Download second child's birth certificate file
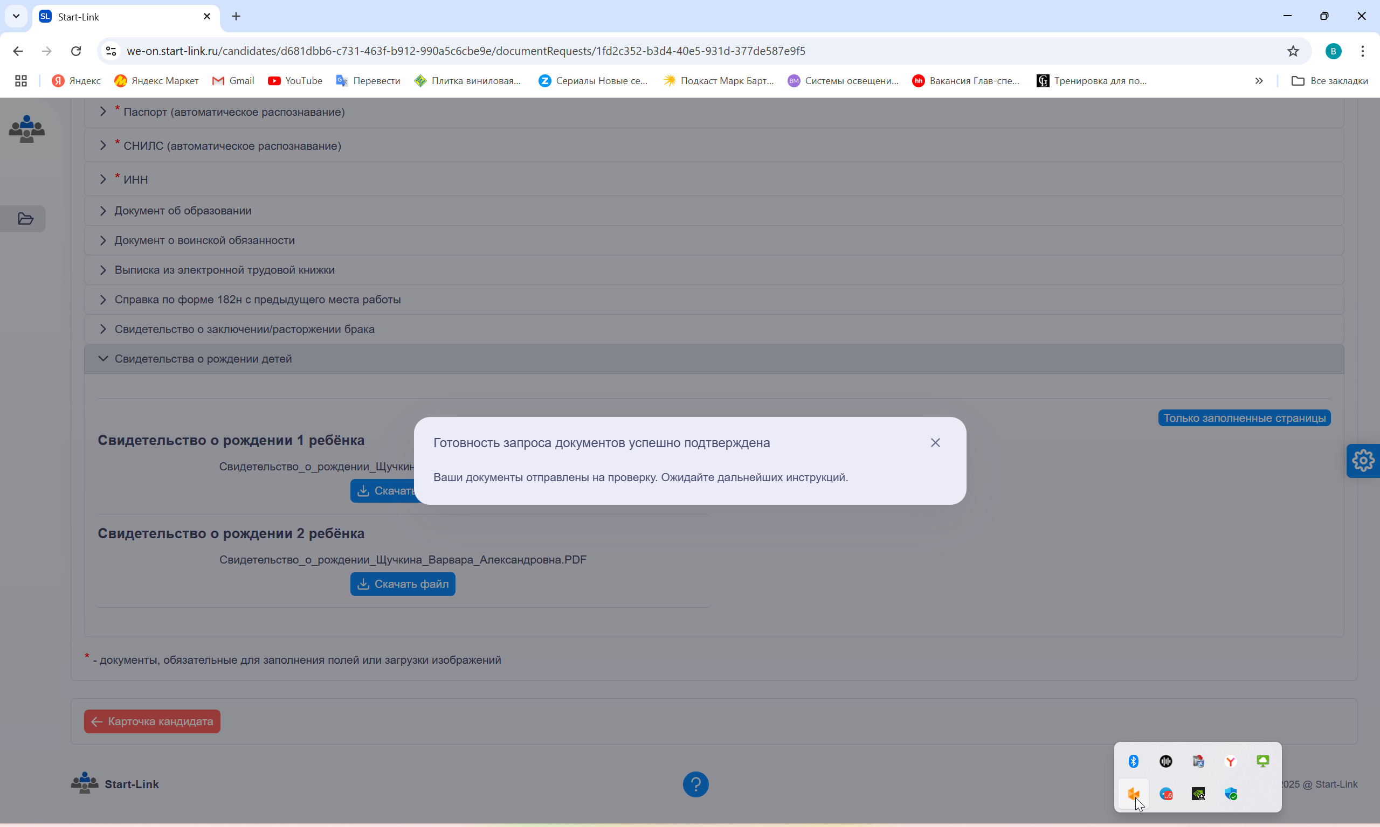 pyautogui.click(x=403, y=583)
